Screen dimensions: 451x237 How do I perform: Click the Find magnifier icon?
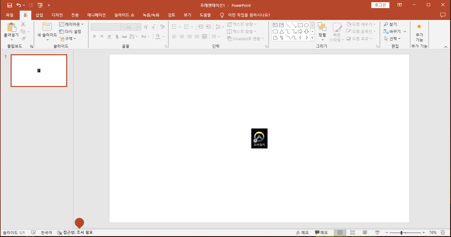(x=386, y=24)
